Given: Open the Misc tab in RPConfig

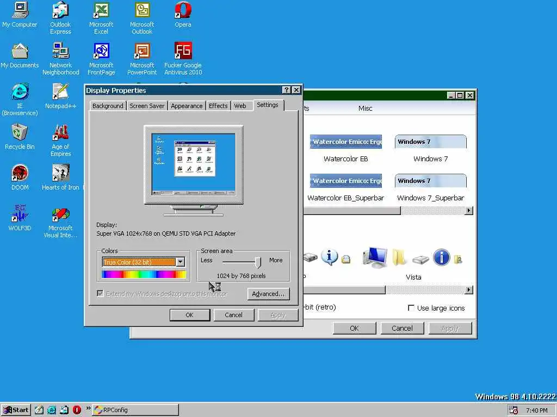Looking at the screenshot, I should 365,108.
